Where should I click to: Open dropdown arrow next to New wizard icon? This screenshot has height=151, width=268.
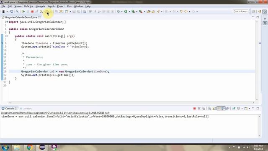70,11
